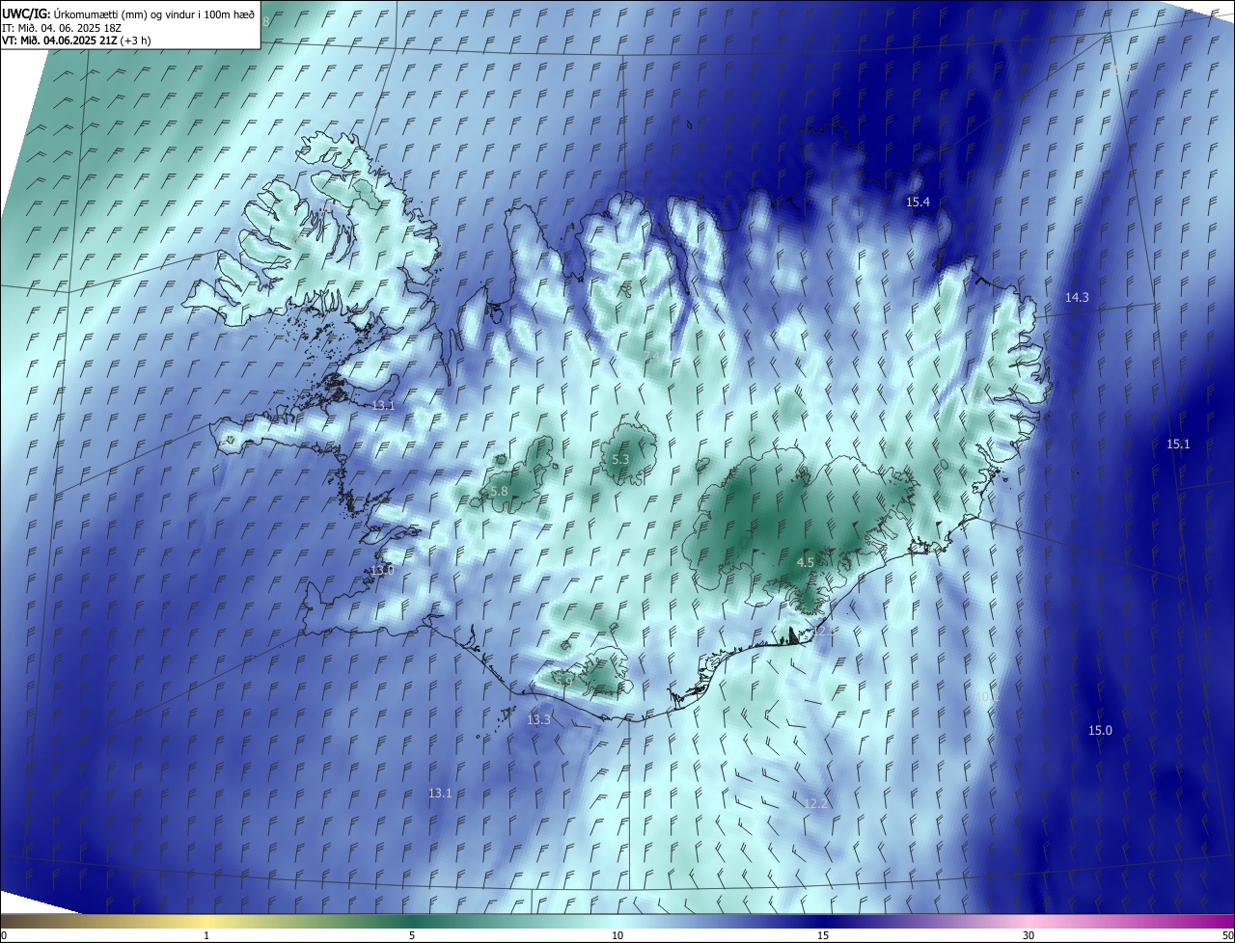Click the 15.0 value label
The width and height of the screenshot is (1235, 943).
point(1100,731)
